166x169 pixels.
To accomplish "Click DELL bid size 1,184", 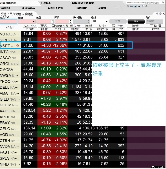I will coord(77,87).
